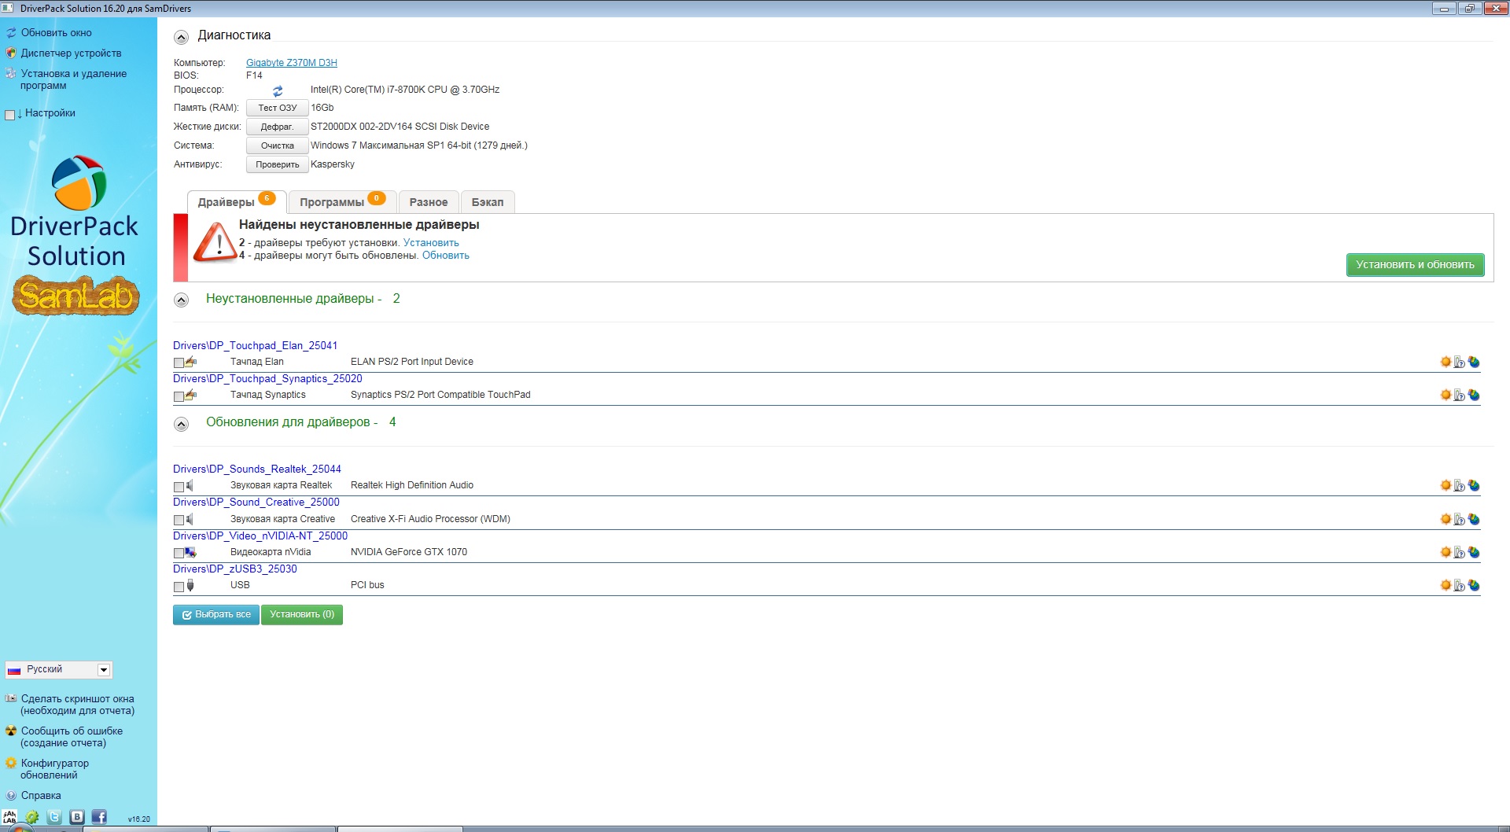
Task: Click globe web-search icon for NVIDIA GeForce
Action: pyautogui.click(x=1474, y=552)
